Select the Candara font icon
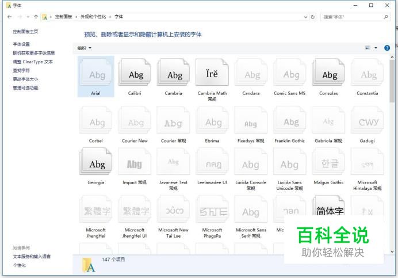Image resolution: width=398 pixels, height=278 pixels. (x=251, y=72)
